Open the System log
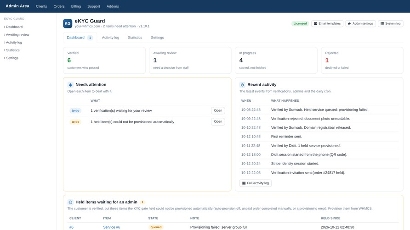410x230 pixels. pyautogui.click(x=390, y=23)
